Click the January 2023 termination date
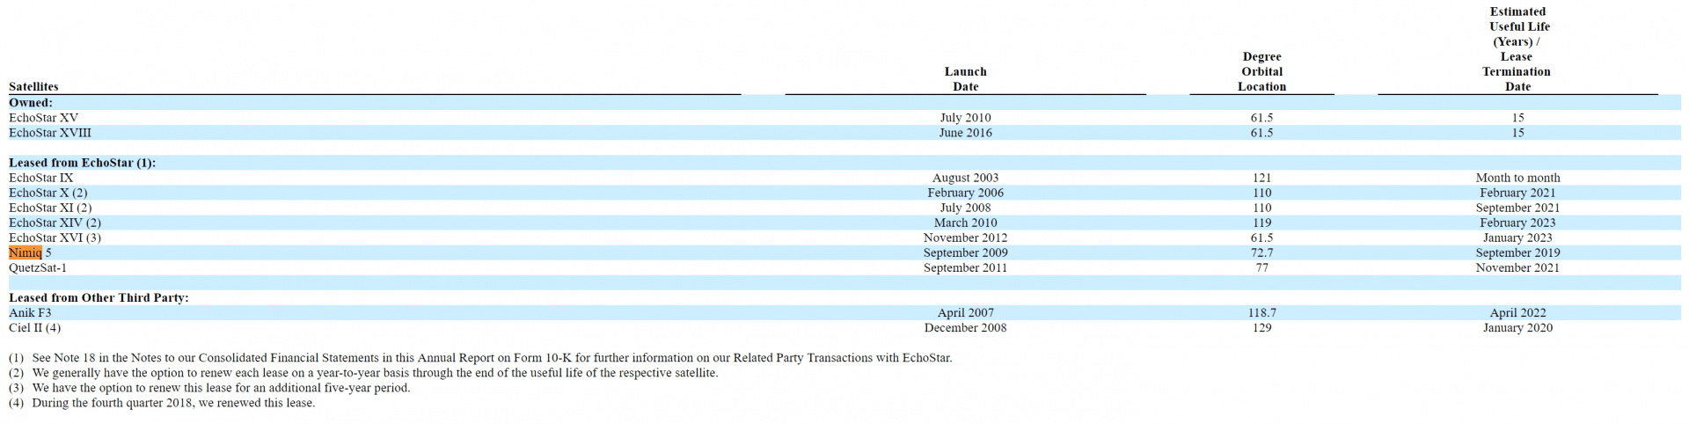The height and width of the screenshot is (424, 1689). (1517, 238)
